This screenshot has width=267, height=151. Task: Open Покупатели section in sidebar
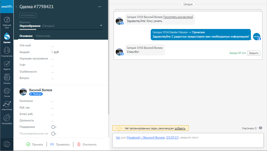click(x=7, y=52)
